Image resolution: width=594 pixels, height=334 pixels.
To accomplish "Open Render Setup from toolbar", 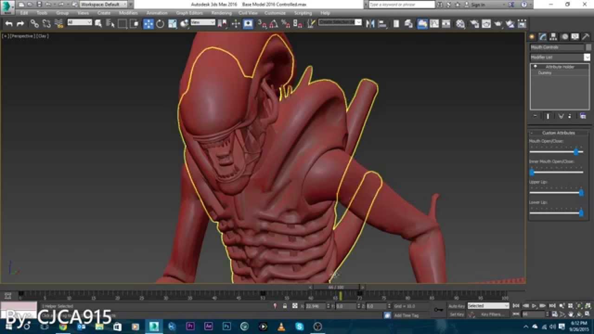I will tap(474, 24).
